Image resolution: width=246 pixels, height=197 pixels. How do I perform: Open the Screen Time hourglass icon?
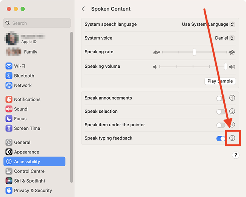click(x=9, y=128)
